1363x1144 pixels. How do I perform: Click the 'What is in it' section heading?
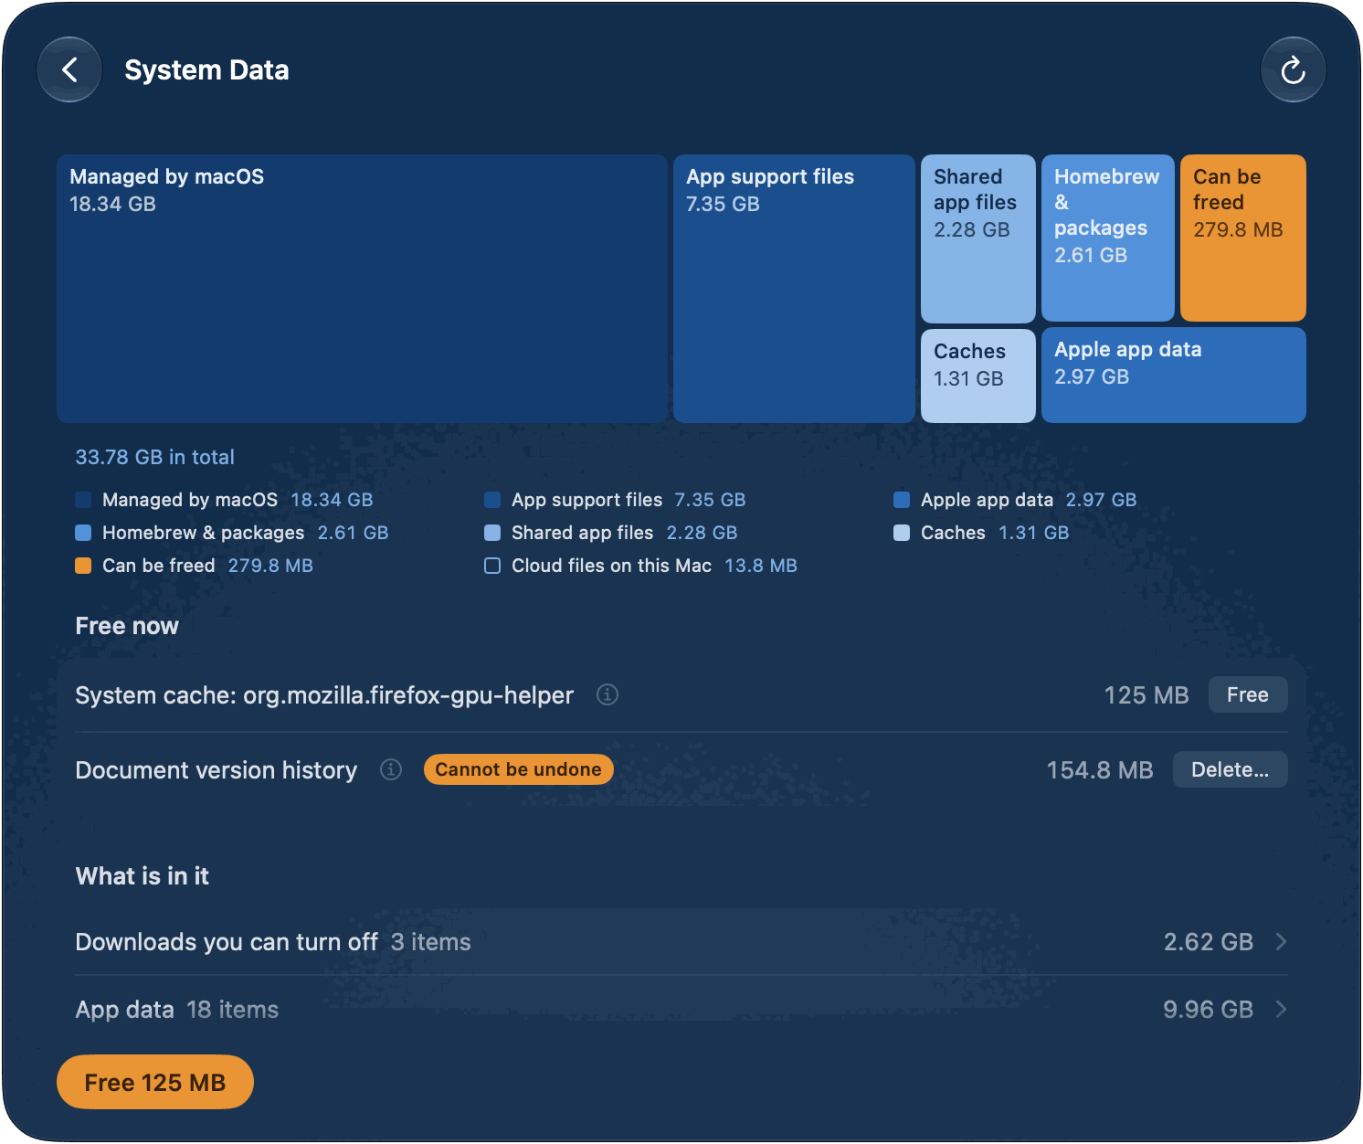[x=143, y=876]
